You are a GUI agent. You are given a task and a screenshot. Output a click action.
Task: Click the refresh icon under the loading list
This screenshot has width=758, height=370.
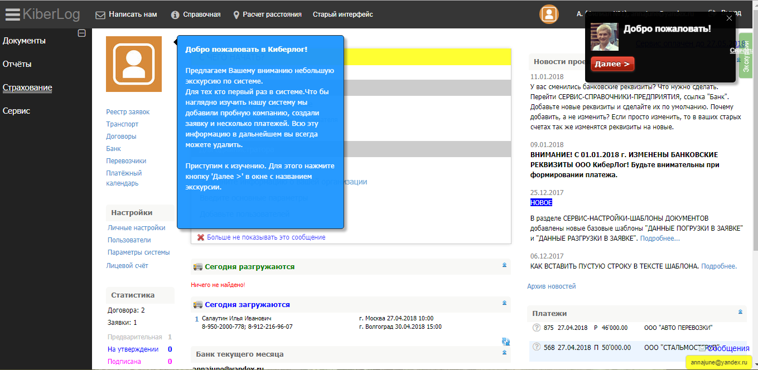[x=506, y=342]
